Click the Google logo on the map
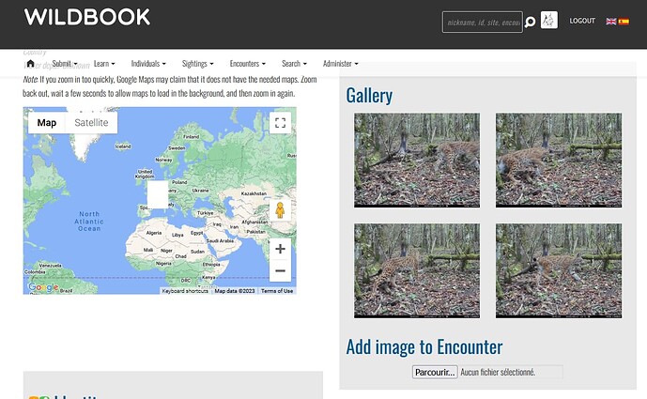Viewport: 647px width, 399px height. coord(43,286)
